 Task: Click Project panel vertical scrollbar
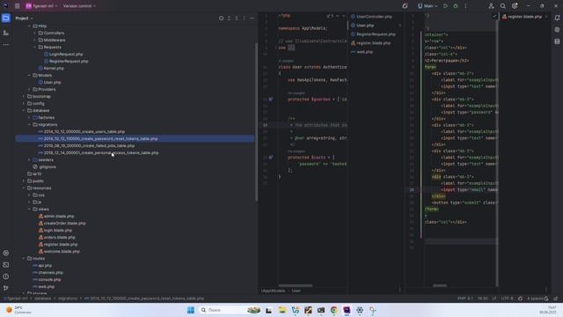pyautogui.click(x=256, y=122)
